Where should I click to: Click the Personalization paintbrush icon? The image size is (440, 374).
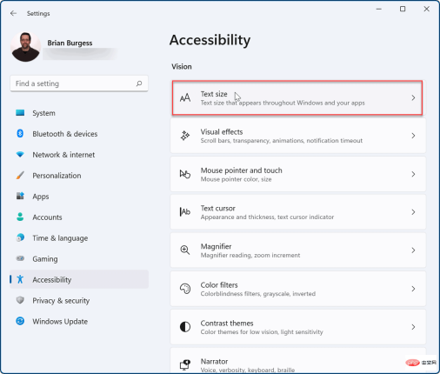coord(20,175)
